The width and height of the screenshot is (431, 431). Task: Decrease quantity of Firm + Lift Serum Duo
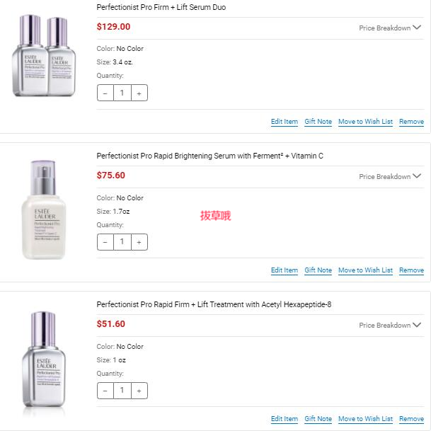click(x=105, y=93)
